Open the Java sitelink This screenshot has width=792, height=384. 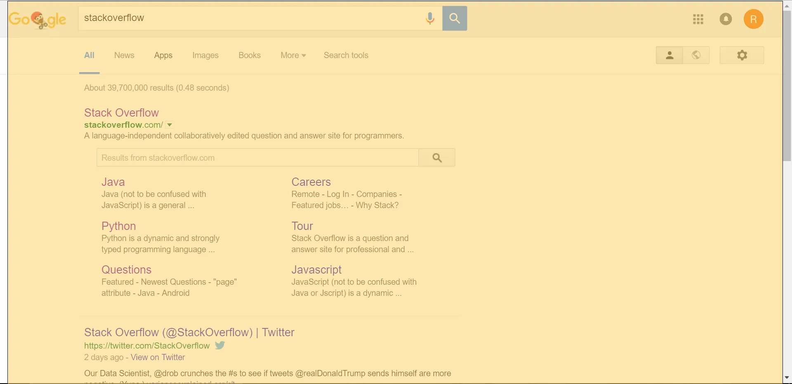click(x=113, y=182)
